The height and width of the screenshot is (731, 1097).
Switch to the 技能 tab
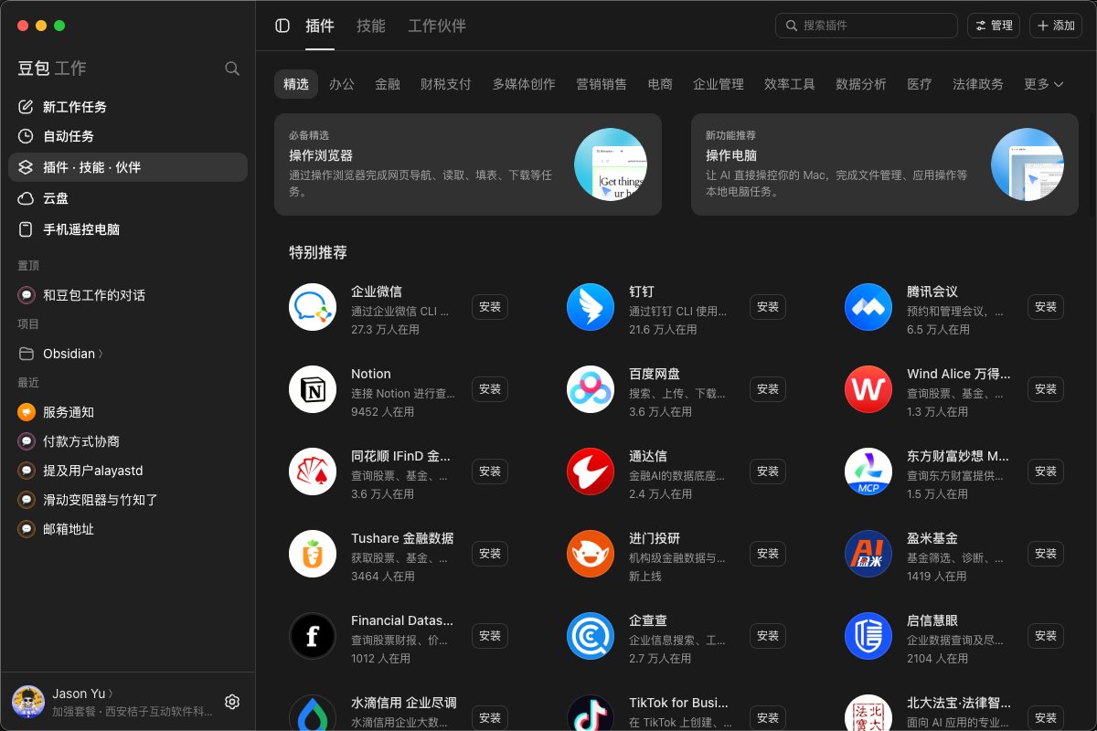tap(371, 26)
